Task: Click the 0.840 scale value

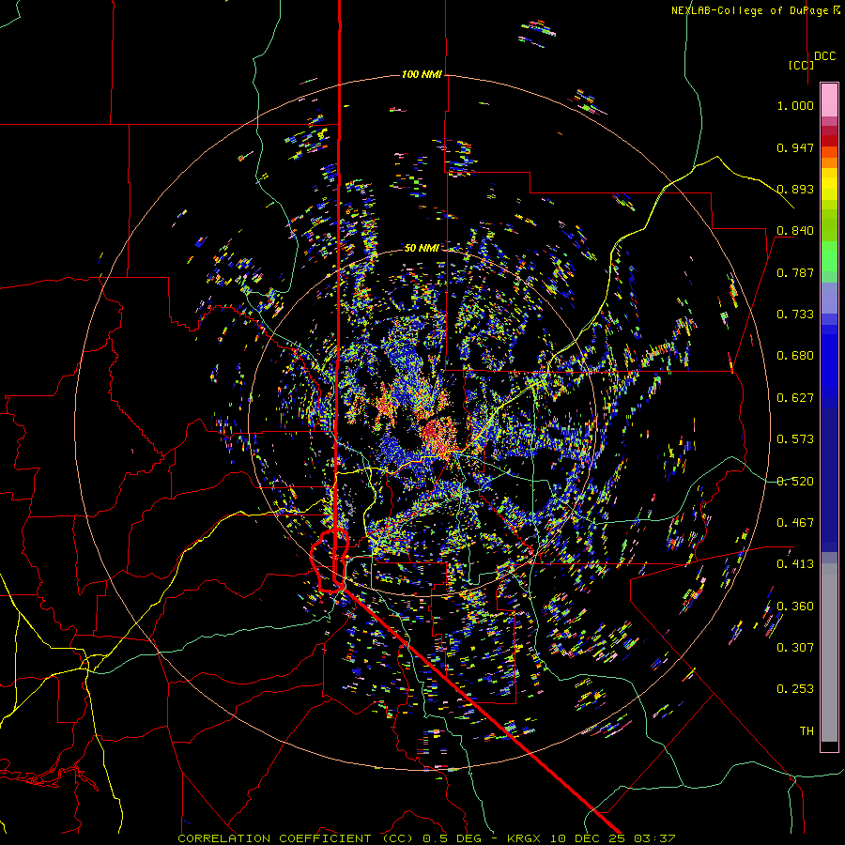Action: [x=795, y=231]
